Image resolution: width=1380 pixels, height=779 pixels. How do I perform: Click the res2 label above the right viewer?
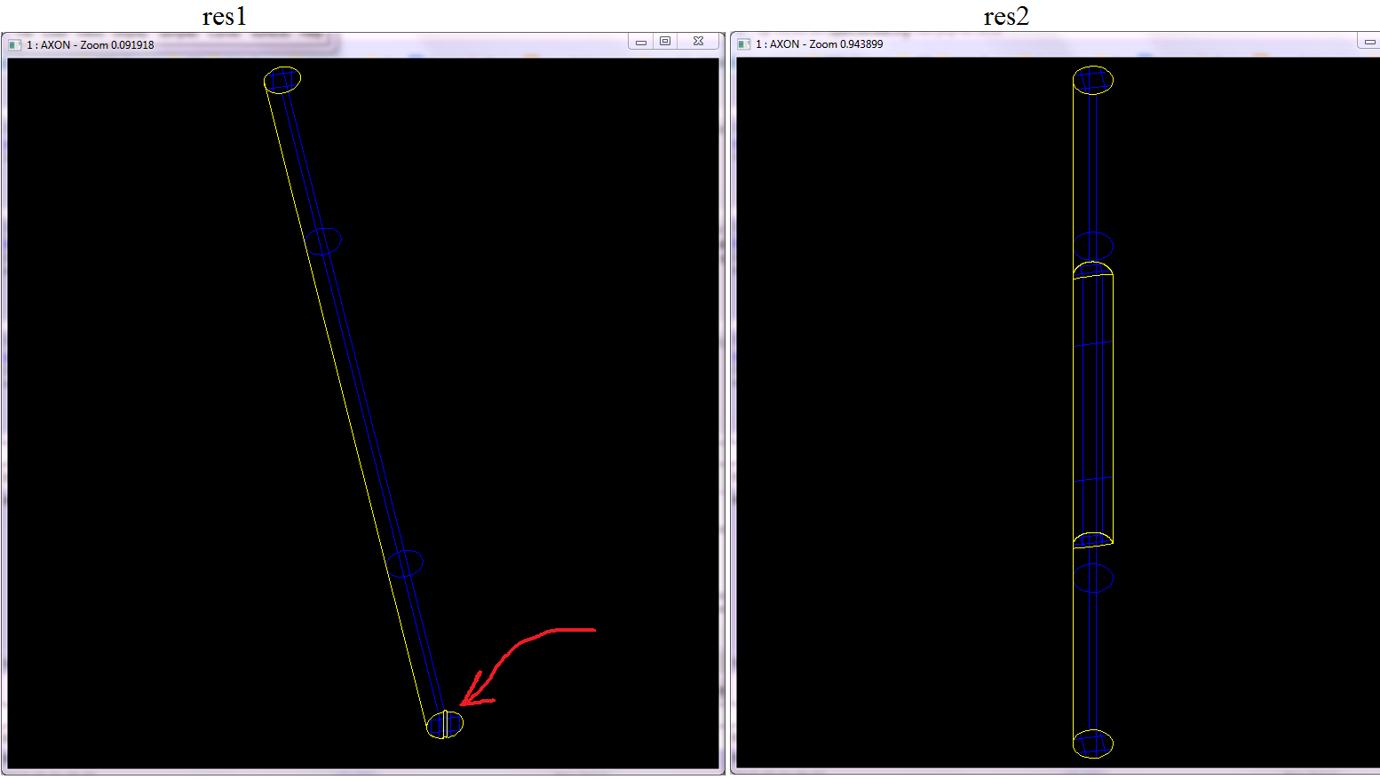pyautogui.click(x=1005, y=16)
